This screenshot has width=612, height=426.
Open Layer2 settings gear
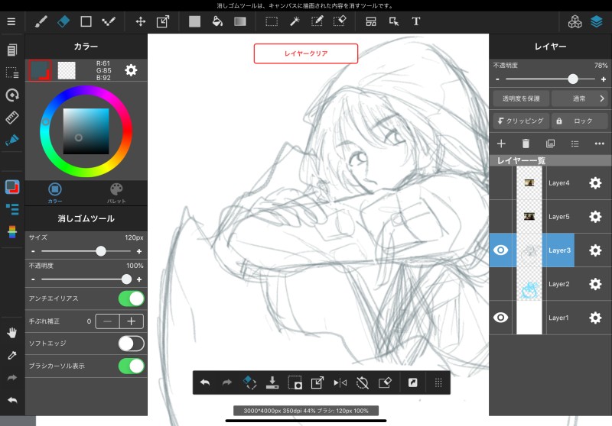click(x=595, y=284)
